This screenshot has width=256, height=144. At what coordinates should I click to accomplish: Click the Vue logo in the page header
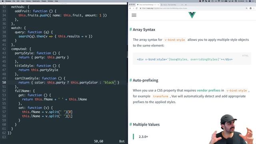click(x=192, y=15)
